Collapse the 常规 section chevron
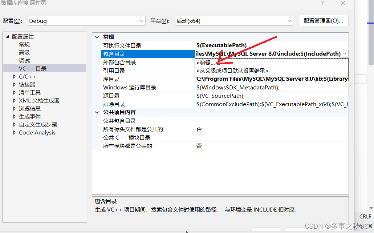The width and height of the screenshot is (374, 233). (x=97, y=37)
